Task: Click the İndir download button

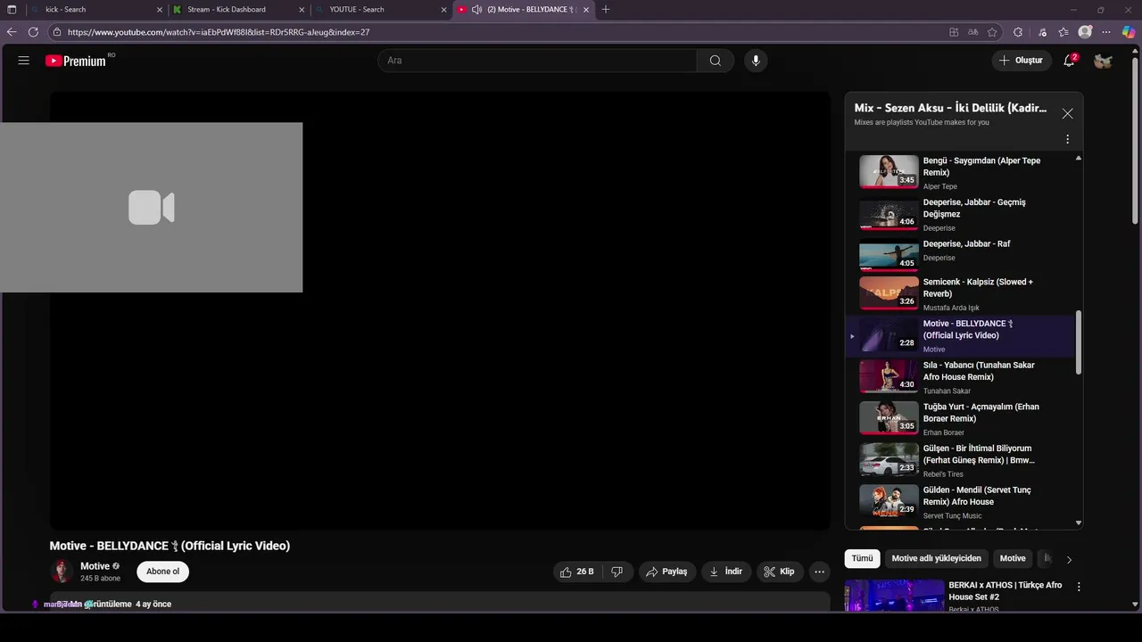Action: 725,572
